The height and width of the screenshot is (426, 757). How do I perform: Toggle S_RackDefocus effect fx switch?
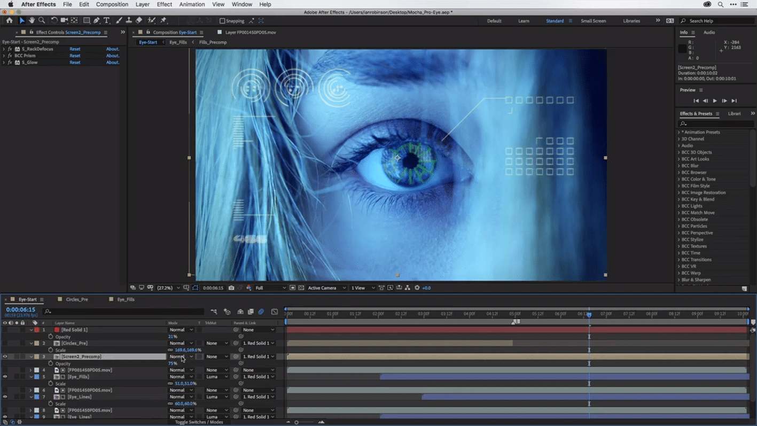click(x=10, y=49)
